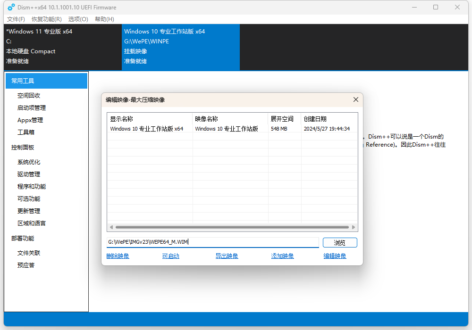
Task: Click the 浏览 button
Action: pyautogui.click(x=340, y=242)
